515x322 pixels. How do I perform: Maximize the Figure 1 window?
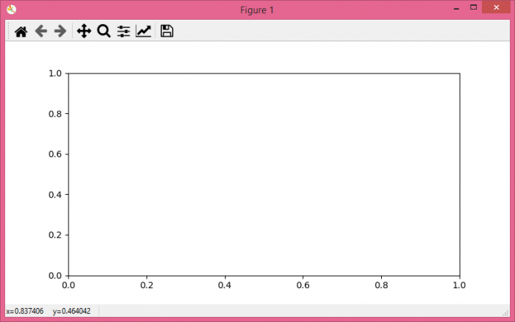click(473, 7)
